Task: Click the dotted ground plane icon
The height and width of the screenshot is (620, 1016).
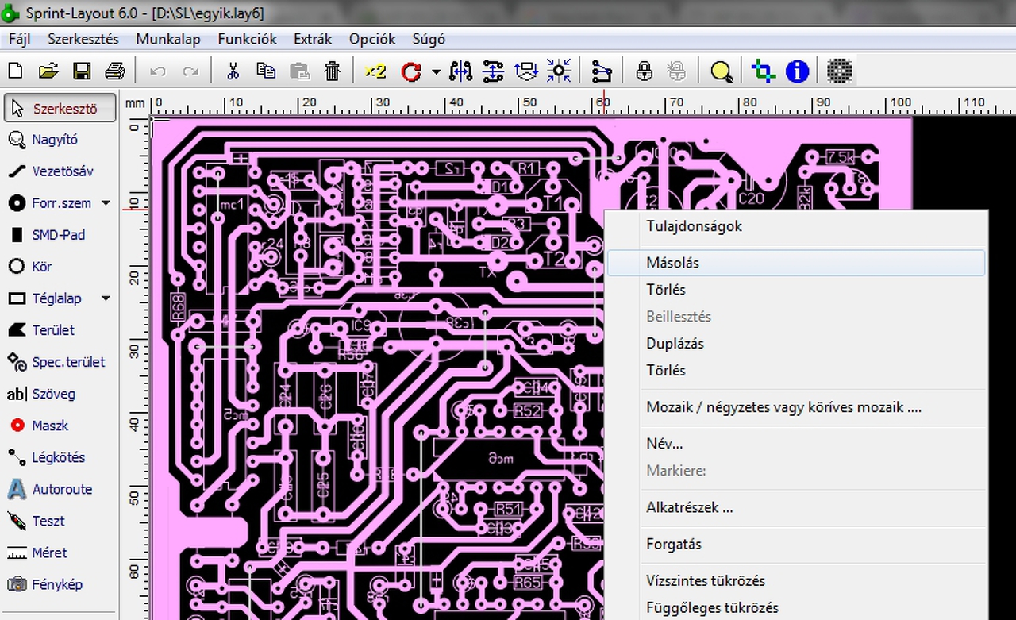Action: [840, 71]
